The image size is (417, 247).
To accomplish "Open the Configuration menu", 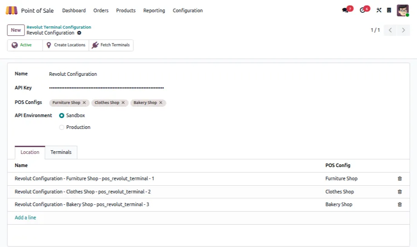I will [188, 10].
